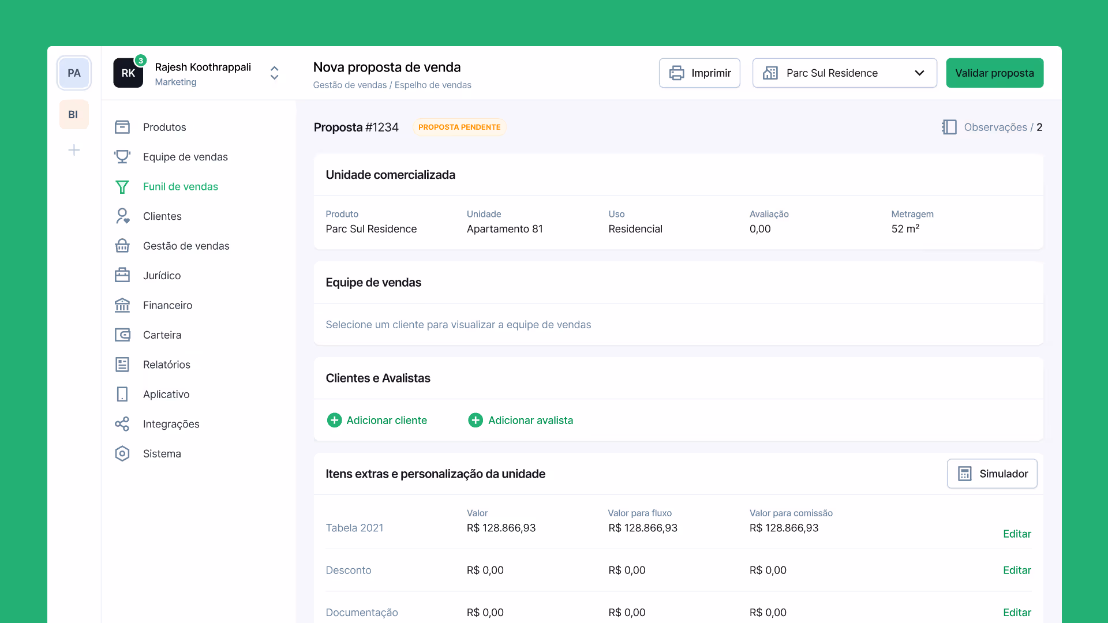Open Observações / 2 notes
Screen dimensions: 1108x623
pos(992,127)
